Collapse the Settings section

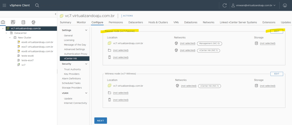click(86, 30)
